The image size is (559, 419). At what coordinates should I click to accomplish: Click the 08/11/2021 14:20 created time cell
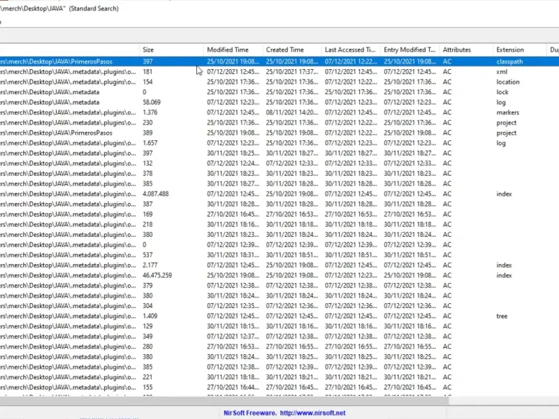click(292, 112)
